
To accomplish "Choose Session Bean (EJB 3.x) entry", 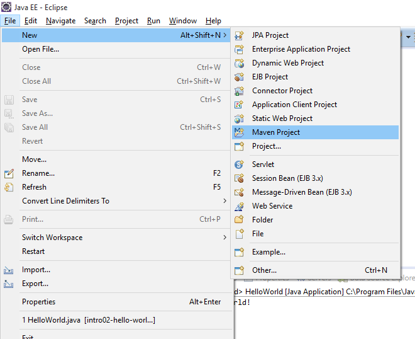I will 315,178.
